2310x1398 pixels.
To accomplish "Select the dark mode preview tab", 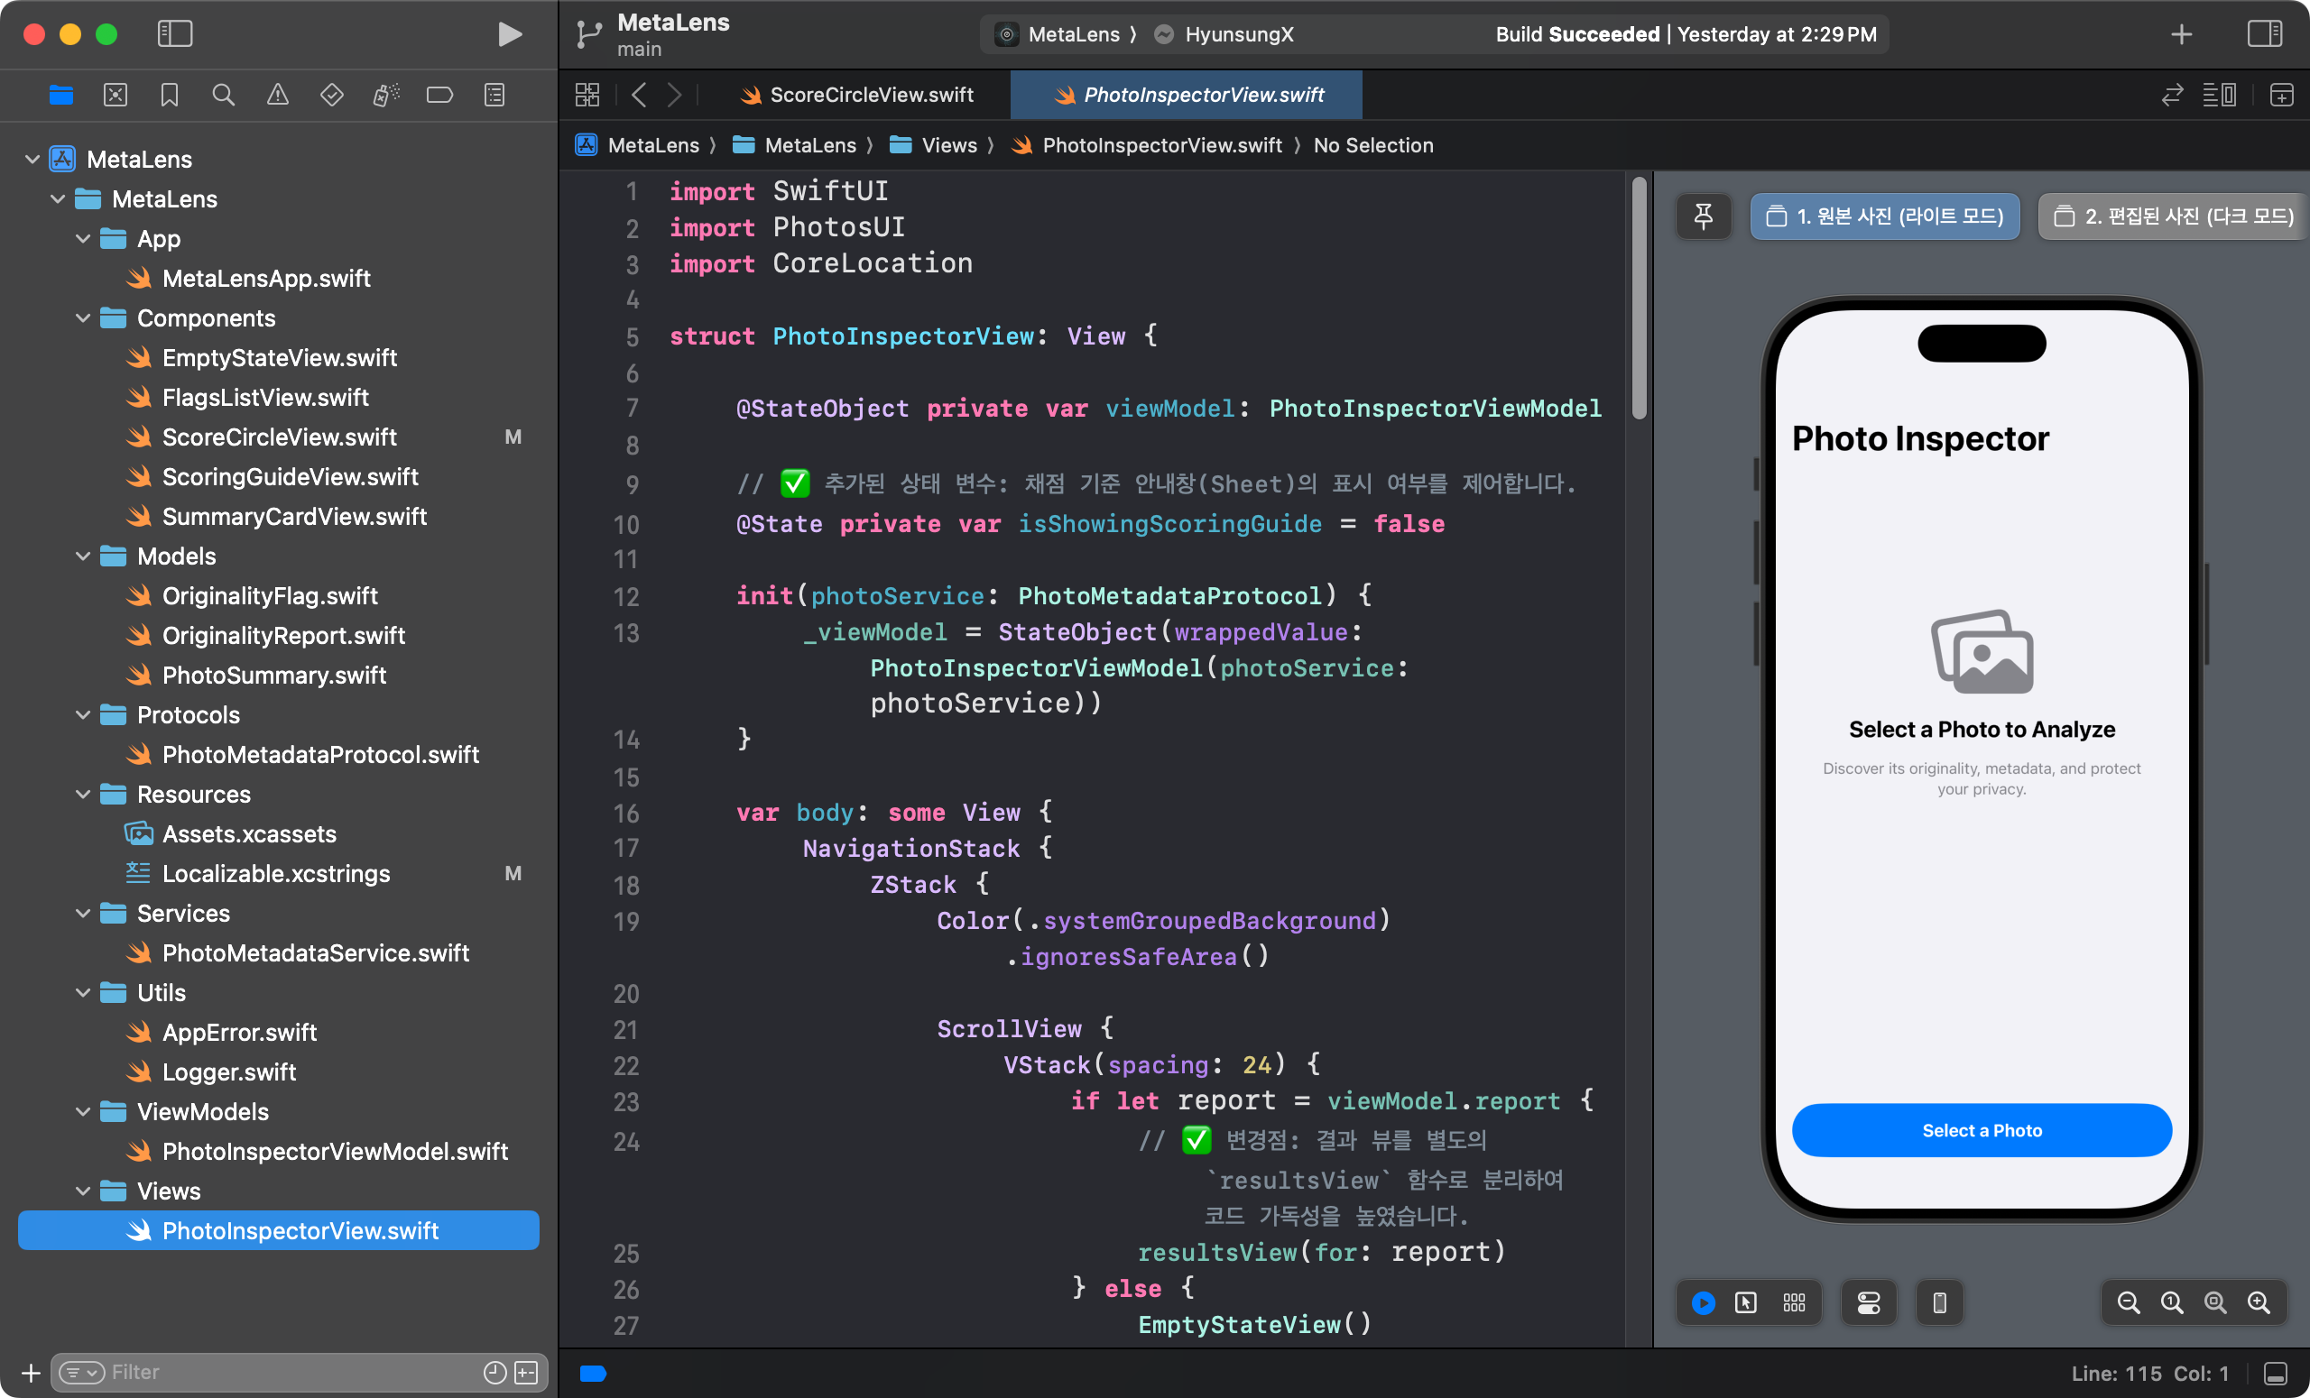I will tap(2174, 216).
